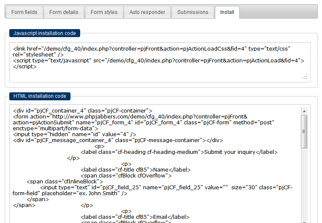Click inside the Javascript installation code textarea

point(160,62)
